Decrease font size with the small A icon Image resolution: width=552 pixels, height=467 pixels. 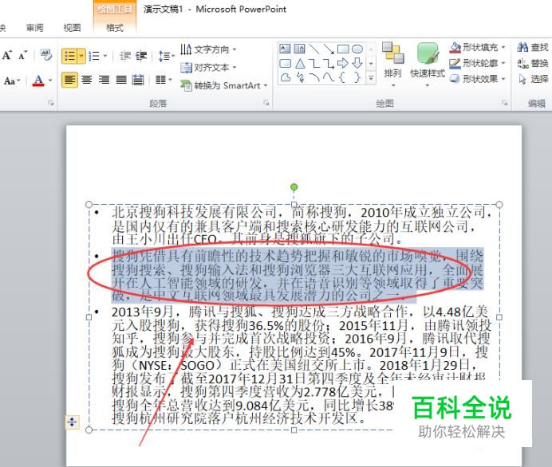click(22, 55)
